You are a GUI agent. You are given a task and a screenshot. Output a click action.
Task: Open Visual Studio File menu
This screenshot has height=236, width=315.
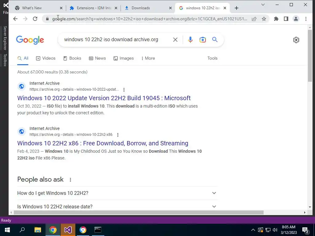pyautogui.click(x=6, y=12)
